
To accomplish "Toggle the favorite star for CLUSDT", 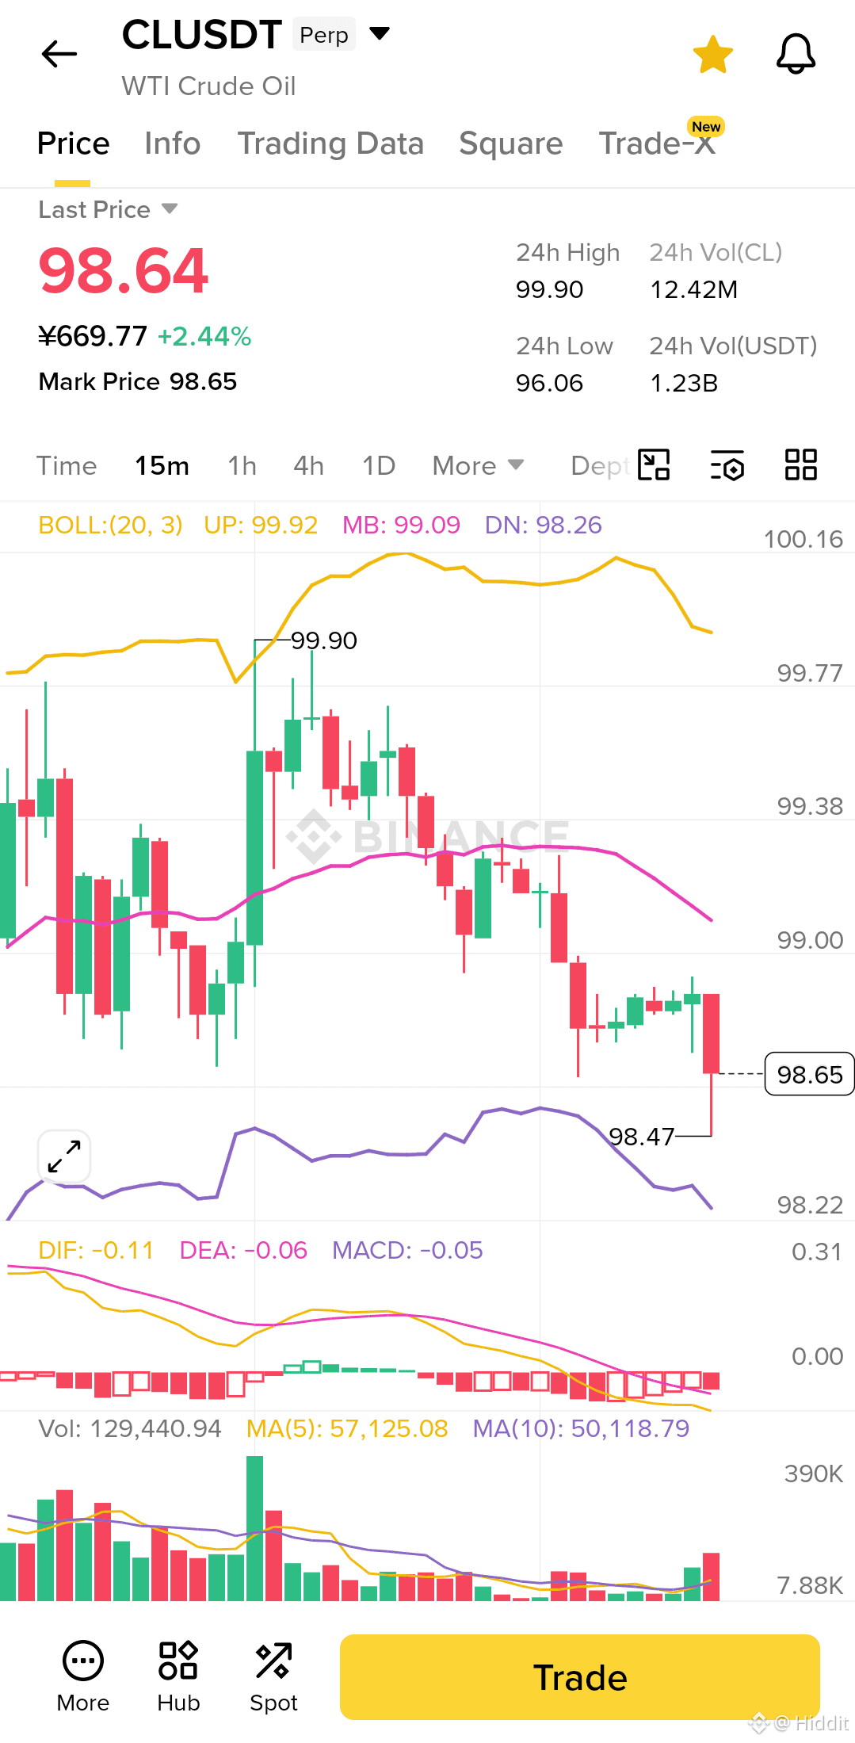I will pyautogui.click(x=713, y=55).
